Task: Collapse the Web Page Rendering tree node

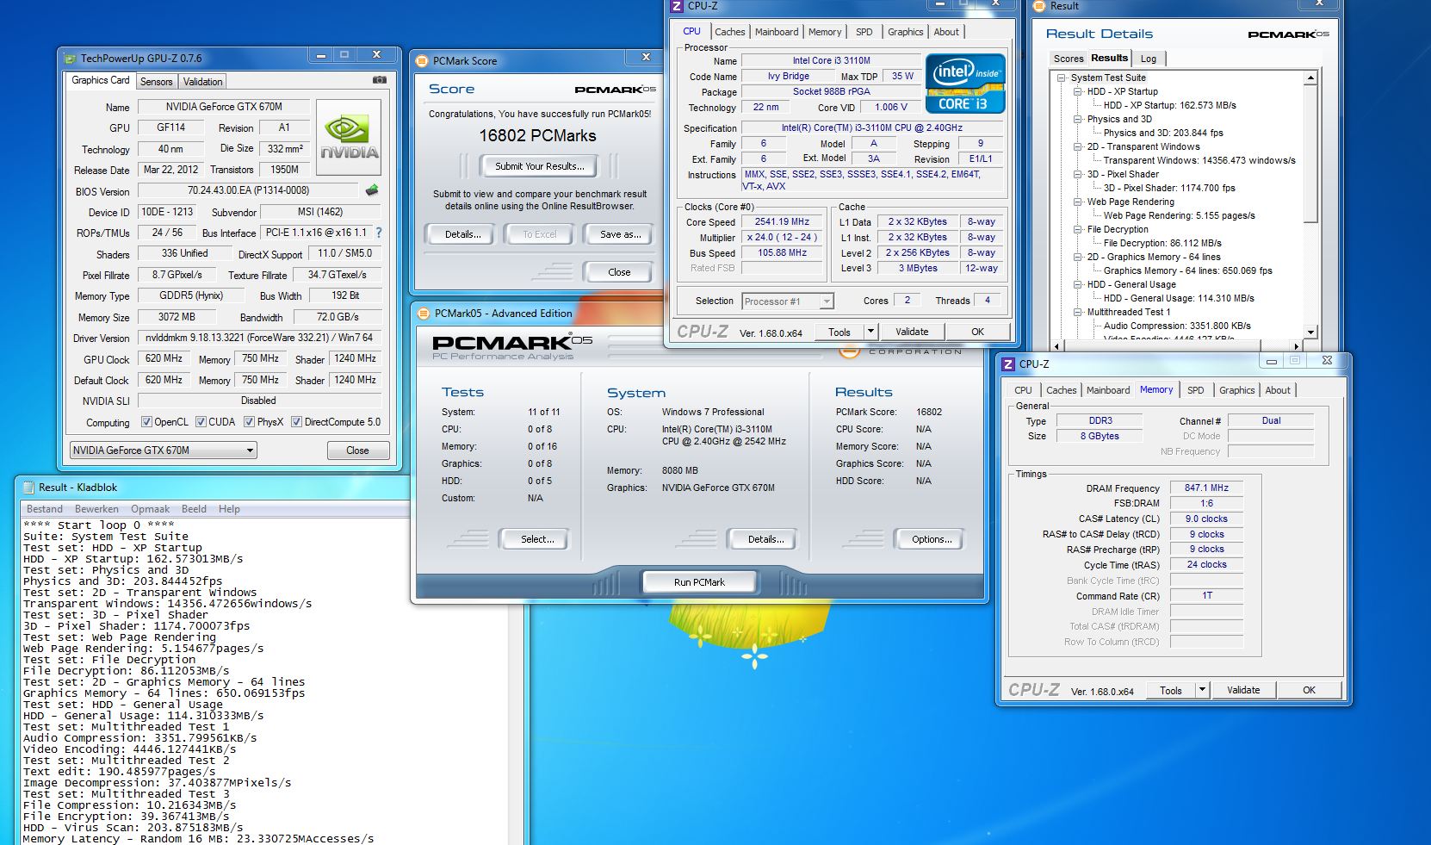Action: coord(1077,202)
